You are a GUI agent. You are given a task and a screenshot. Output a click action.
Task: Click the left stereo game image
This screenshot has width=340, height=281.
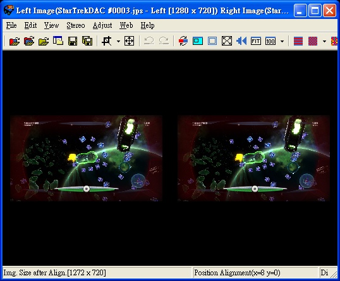point(86,158)
